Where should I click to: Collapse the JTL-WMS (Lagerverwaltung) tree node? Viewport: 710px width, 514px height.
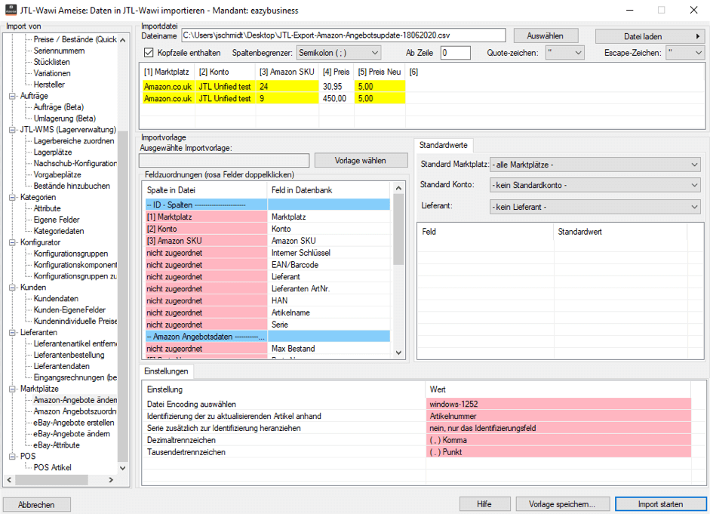coord(12,130)
